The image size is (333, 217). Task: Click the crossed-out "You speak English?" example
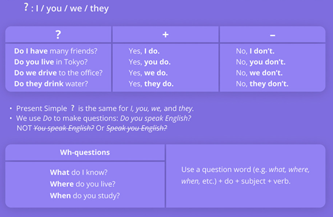[64, 128]
